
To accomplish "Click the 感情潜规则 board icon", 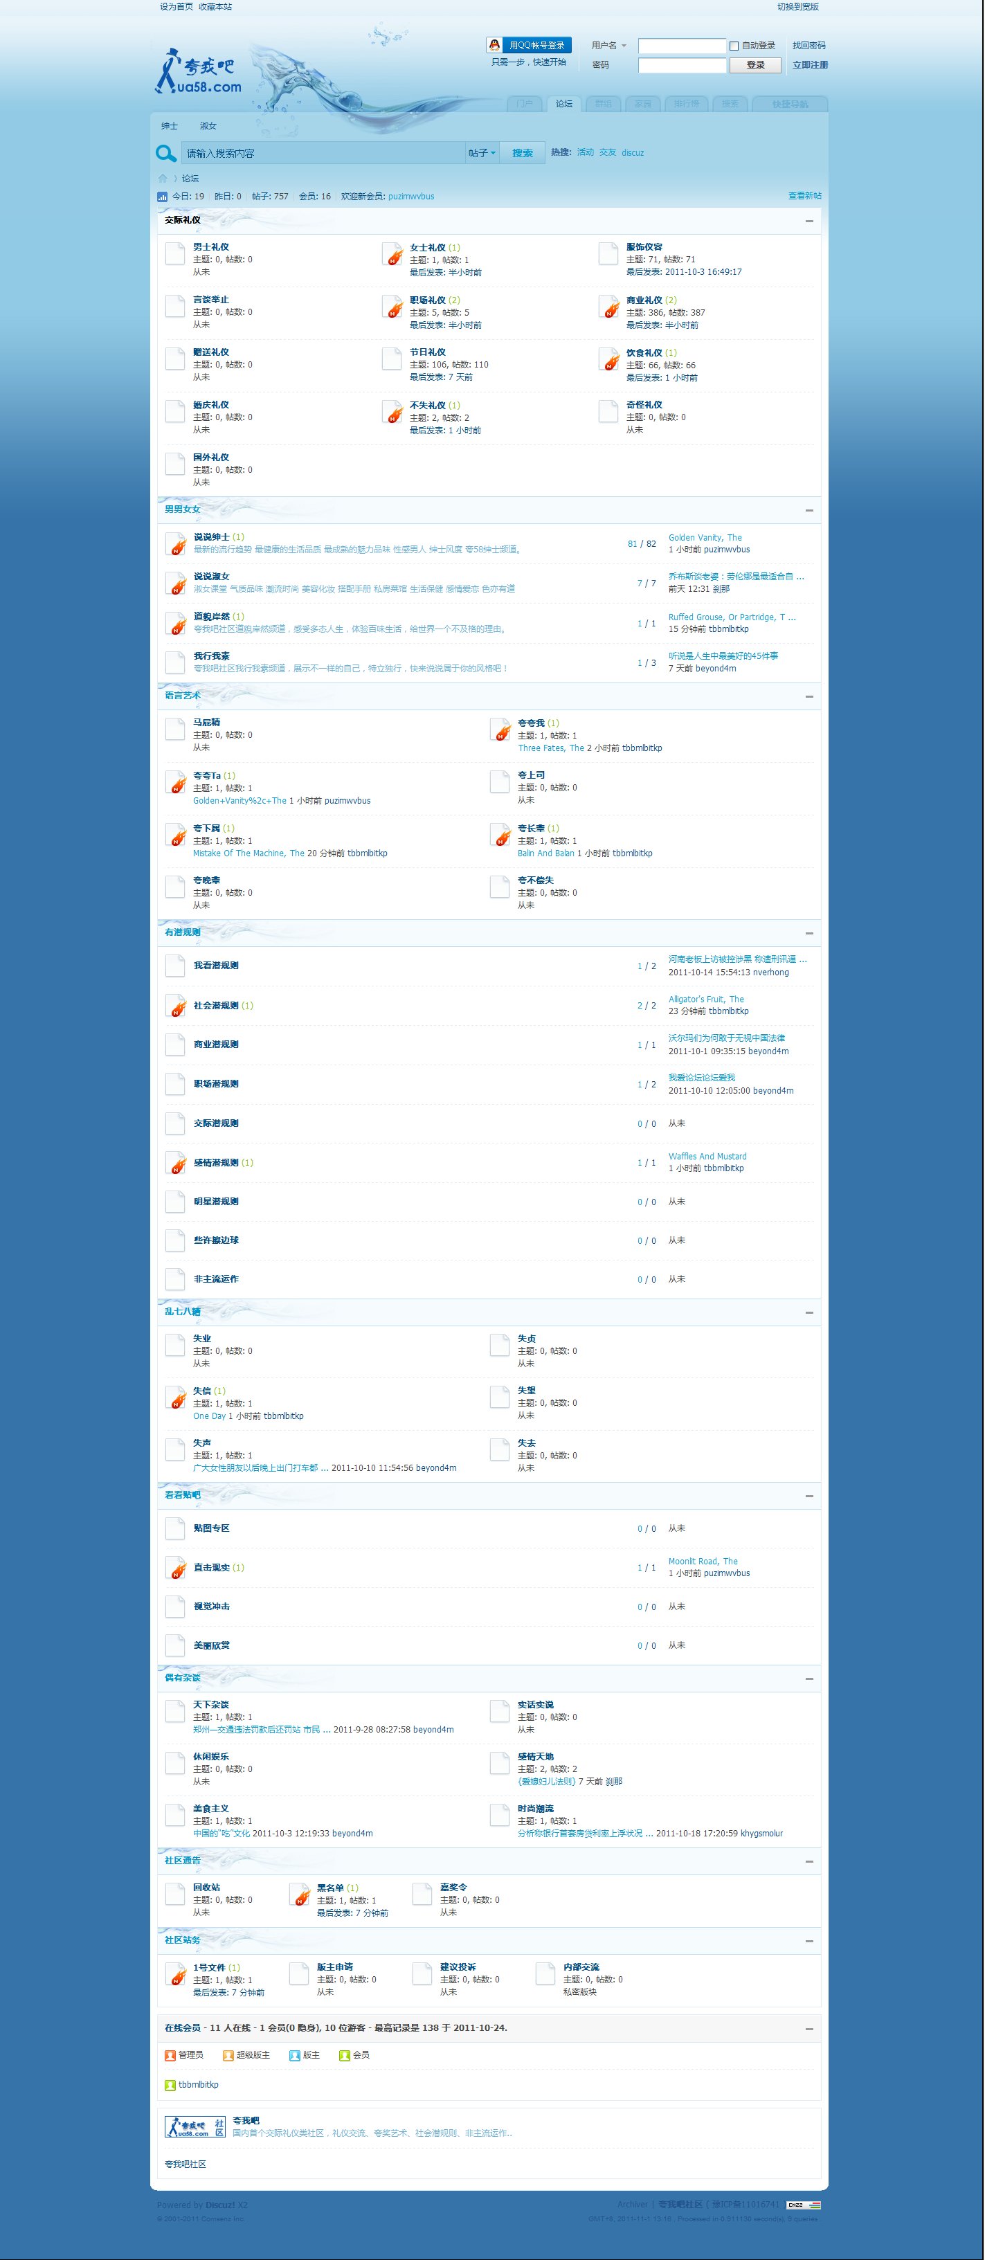I will 177,1162.
